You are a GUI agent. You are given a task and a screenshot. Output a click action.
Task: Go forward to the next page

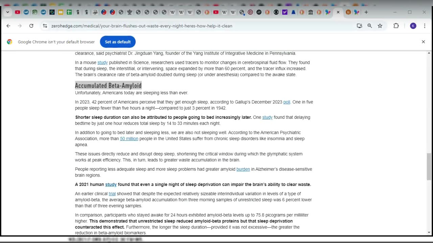click(x=20, y=26)
